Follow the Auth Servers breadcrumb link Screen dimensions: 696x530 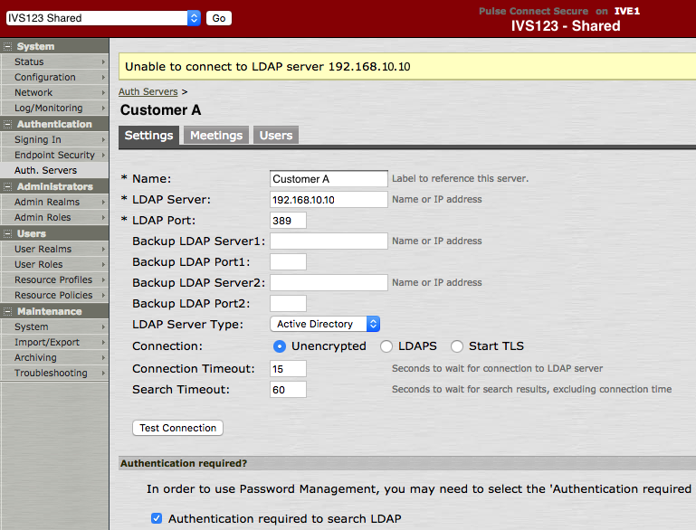[148, 91]
